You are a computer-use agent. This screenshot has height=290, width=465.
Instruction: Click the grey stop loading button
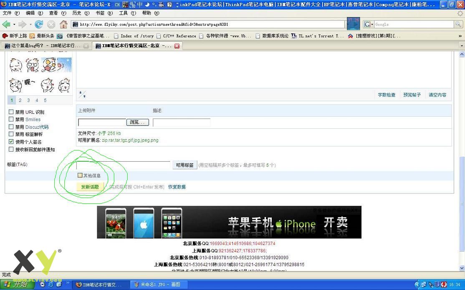51,24
